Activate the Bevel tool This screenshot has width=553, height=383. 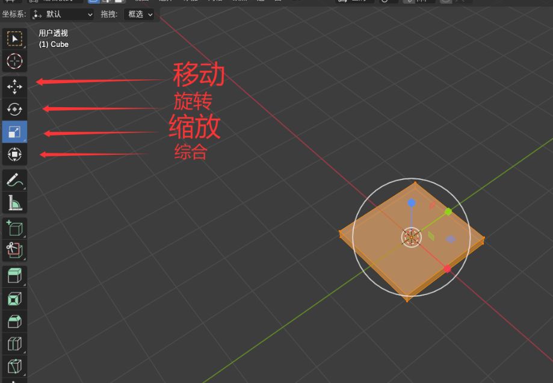[14, 321]
